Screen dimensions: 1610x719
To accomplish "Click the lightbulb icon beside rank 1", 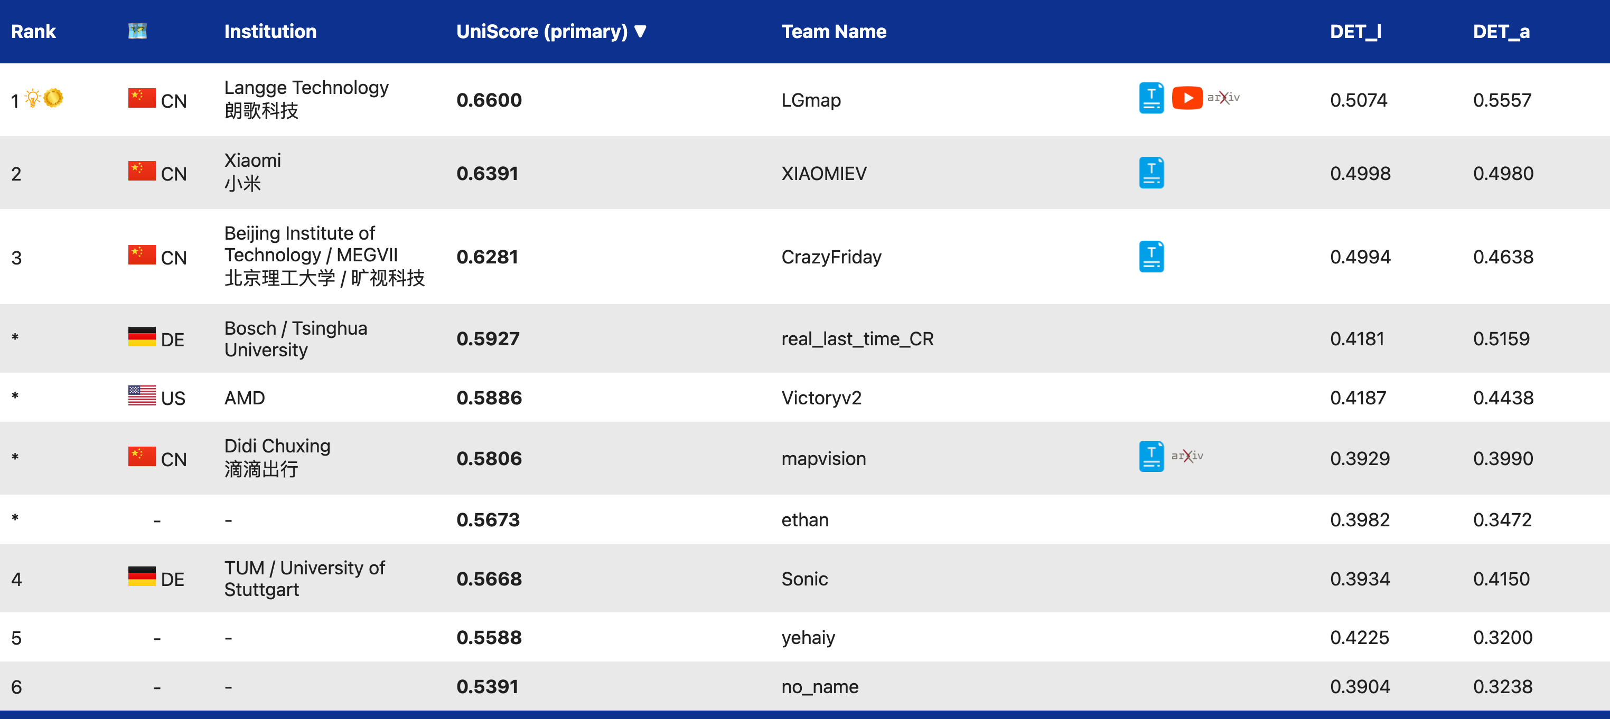I will click(33, 98).
